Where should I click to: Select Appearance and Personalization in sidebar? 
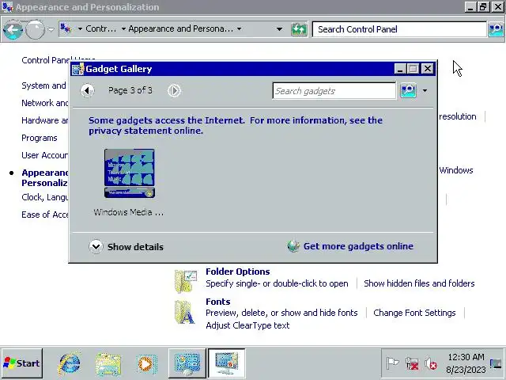44,177
